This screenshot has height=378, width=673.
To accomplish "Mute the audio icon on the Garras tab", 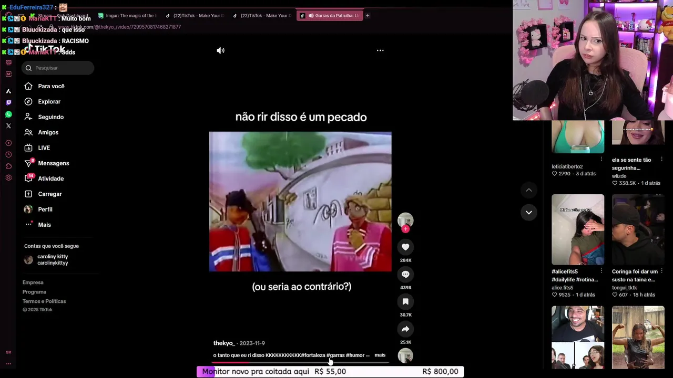I will click(311, 16).
